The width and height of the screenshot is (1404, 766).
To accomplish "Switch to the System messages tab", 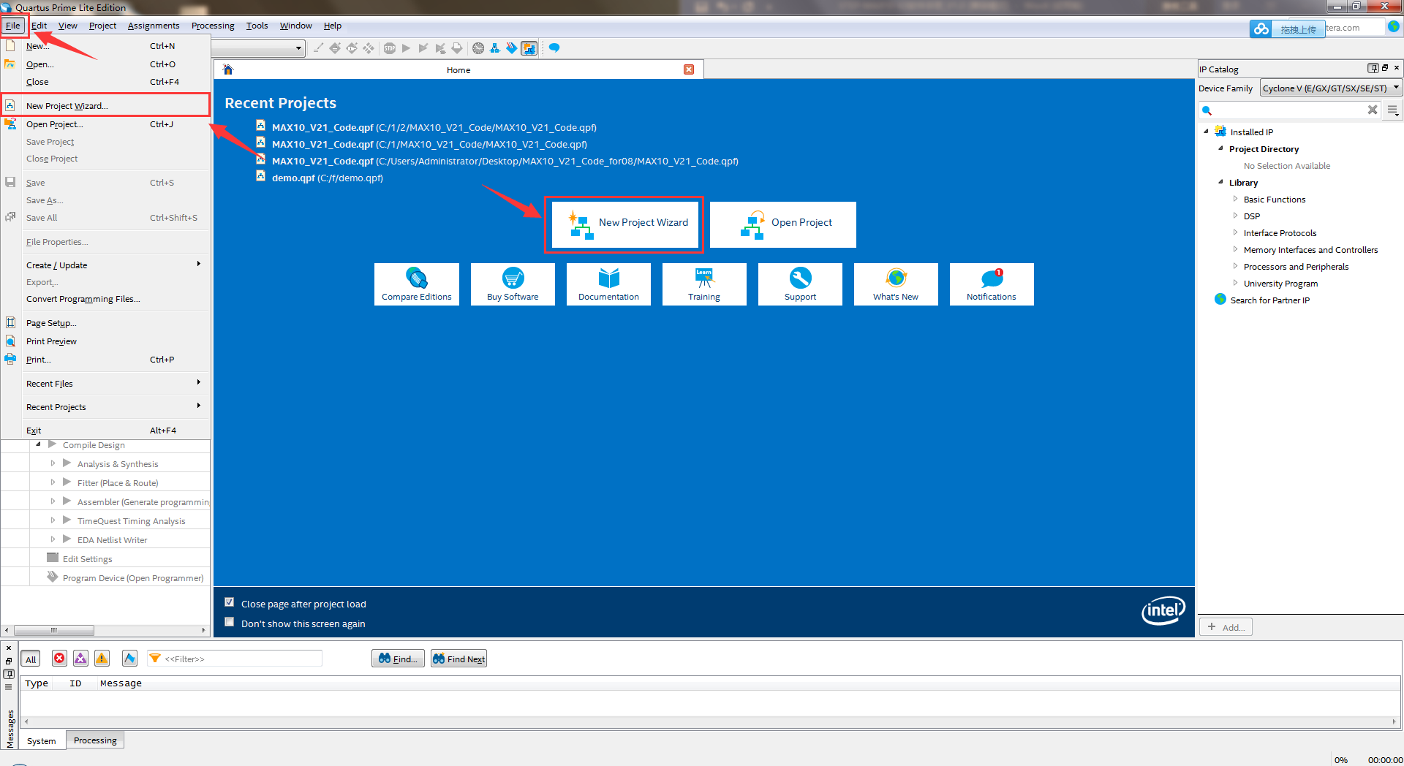I will (x=41, y=740).
